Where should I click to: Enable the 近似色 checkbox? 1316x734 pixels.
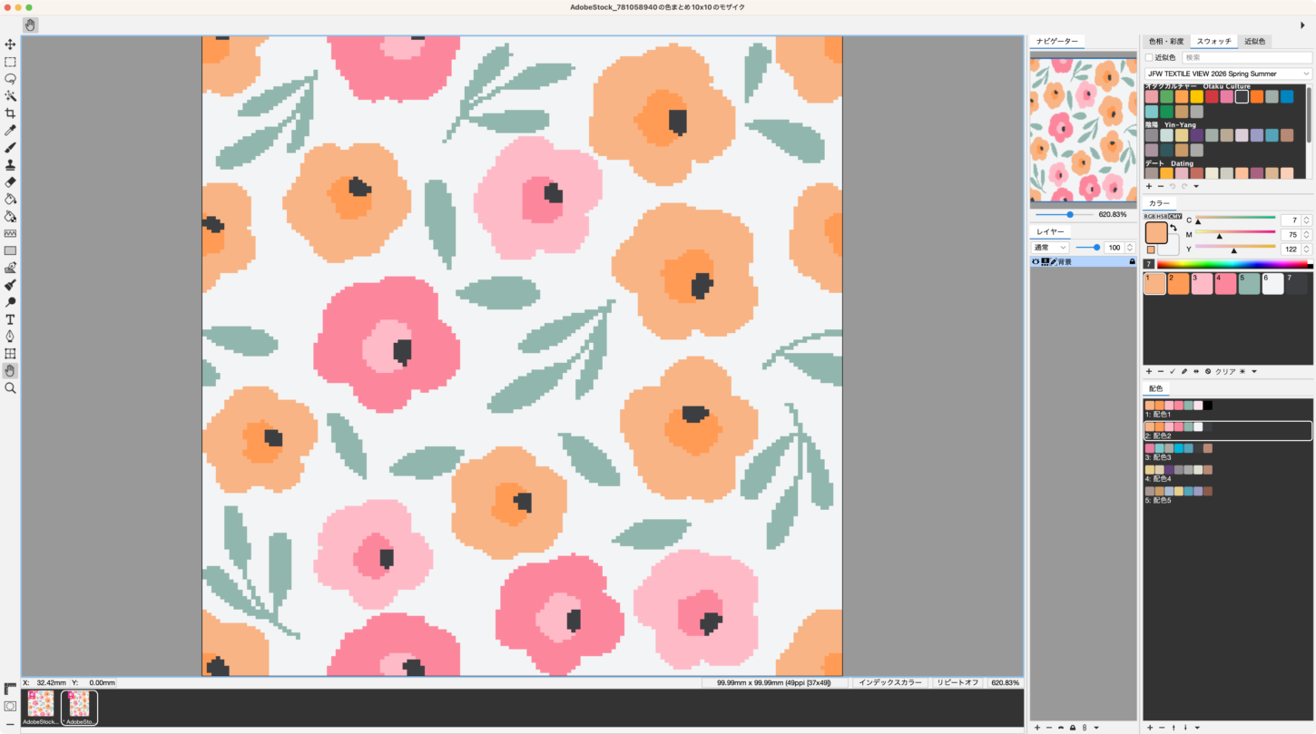pos(1149,57)
